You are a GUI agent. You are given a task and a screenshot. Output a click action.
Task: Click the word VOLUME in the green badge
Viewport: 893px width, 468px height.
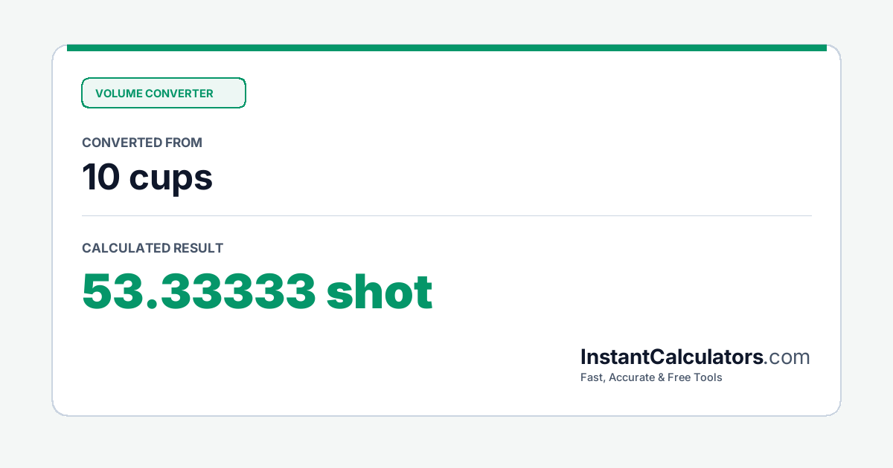click(x=118, y=94)
